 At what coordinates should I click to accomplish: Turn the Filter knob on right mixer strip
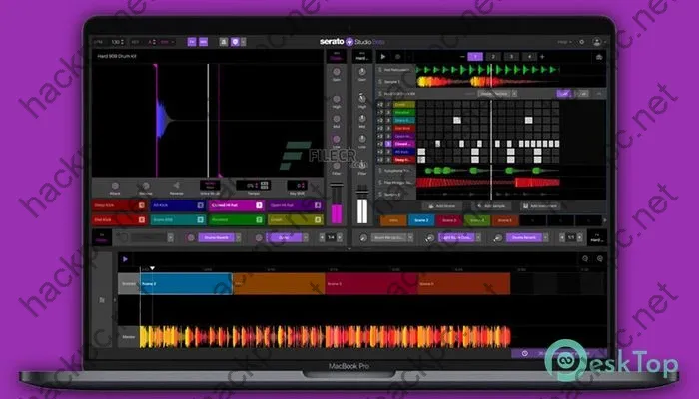tap(362, 165)
